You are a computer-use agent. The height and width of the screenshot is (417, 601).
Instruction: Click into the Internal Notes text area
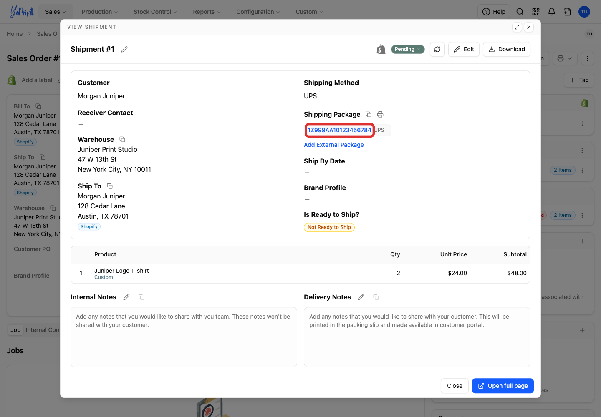tap(184, 337)
